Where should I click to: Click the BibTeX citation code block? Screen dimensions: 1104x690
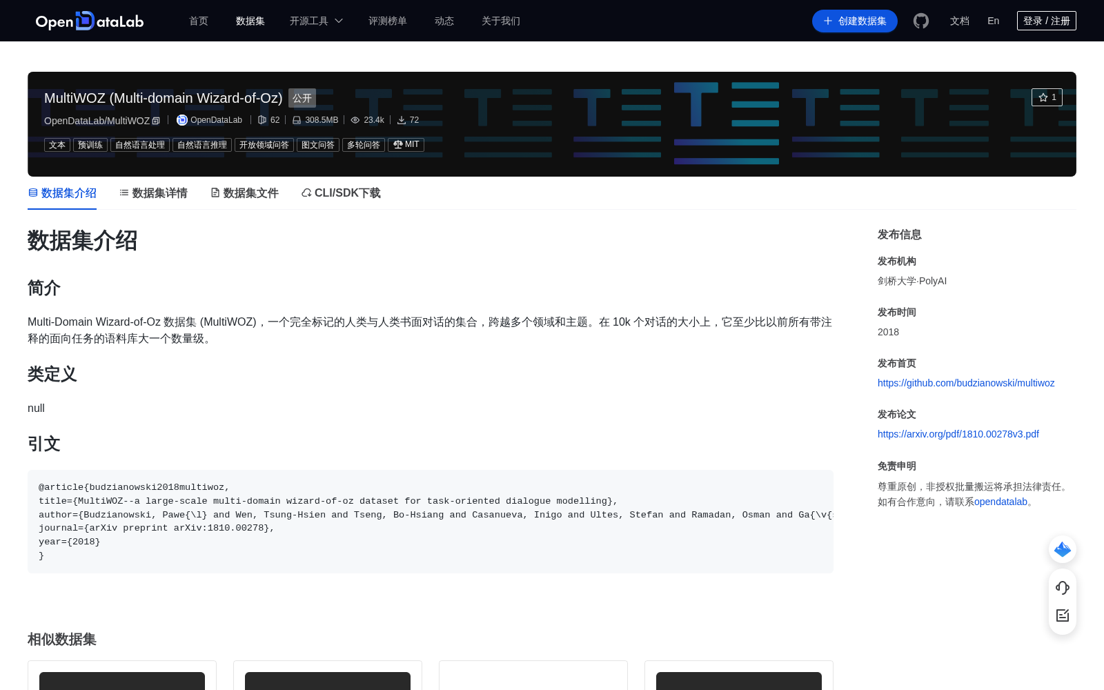[431, 522]
